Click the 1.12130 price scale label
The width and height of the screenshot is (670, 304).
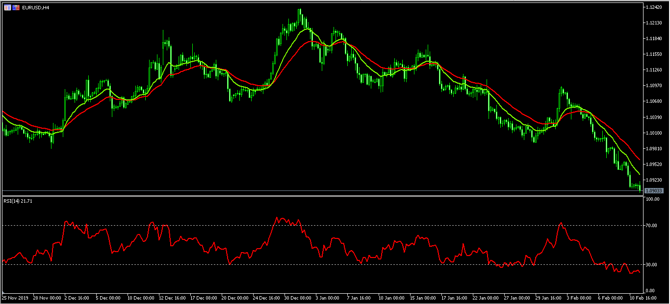click(x=654, y=23)
